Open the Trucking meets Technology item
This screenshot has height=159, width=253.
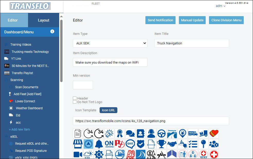coord(30,52)
